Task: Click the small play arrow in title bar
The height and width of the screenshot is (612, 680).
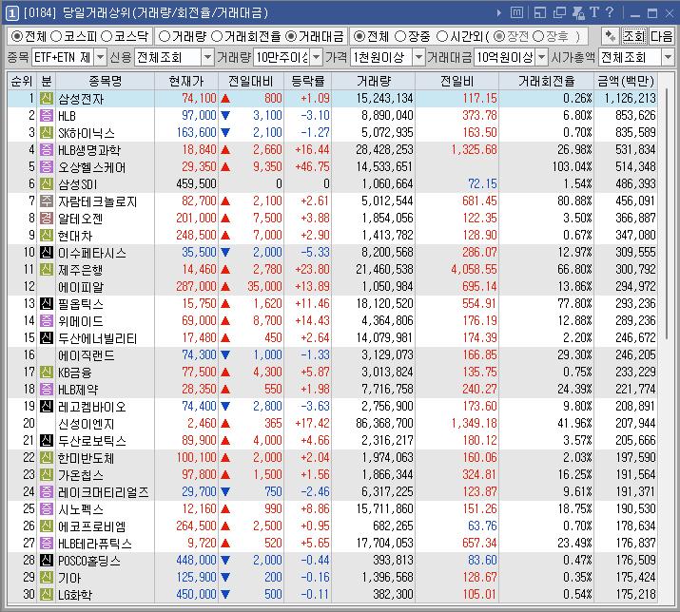Action: pyautogui.click(x=498, y=13)
